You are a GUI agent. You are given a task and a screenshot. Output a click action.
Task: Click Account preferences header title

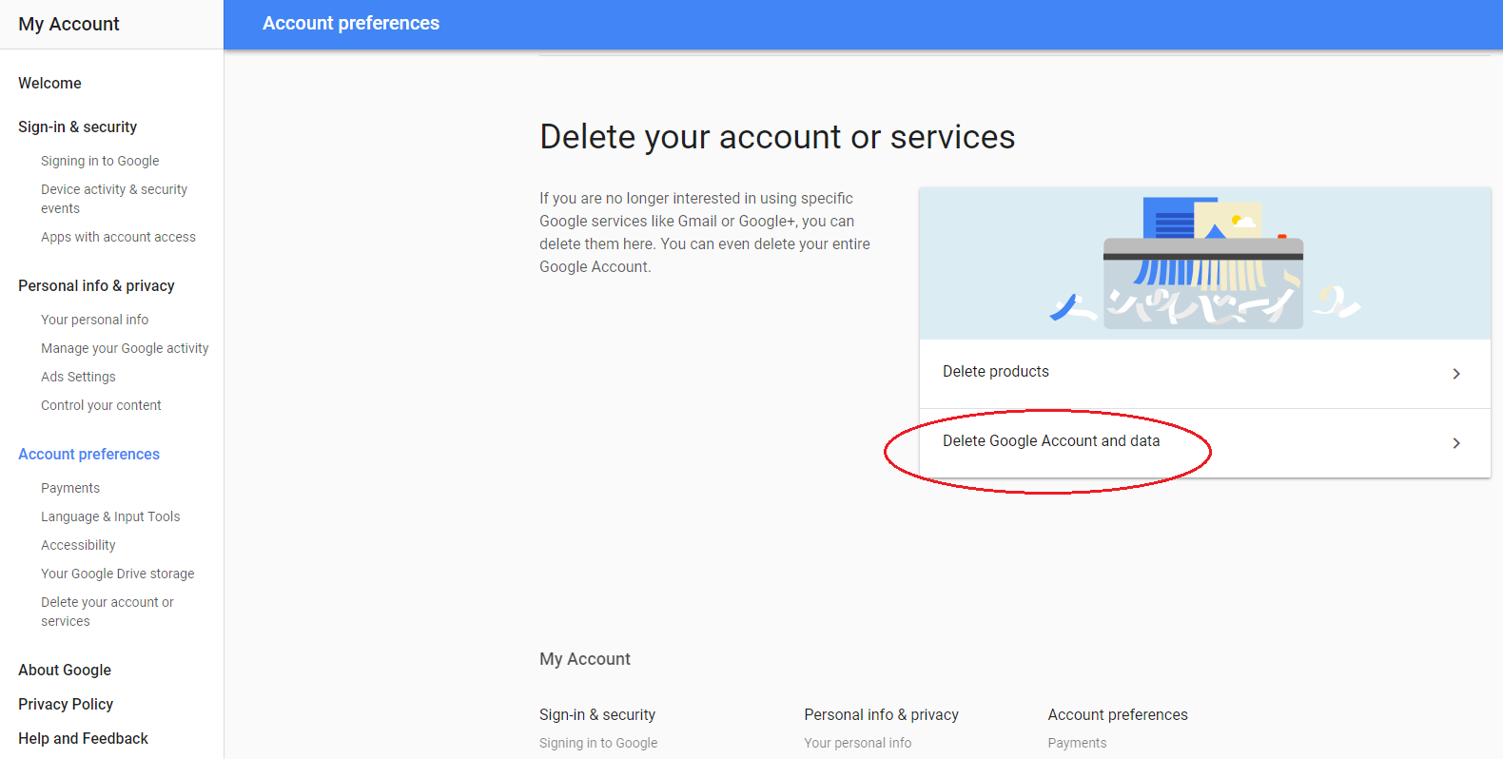pos(351,24)
